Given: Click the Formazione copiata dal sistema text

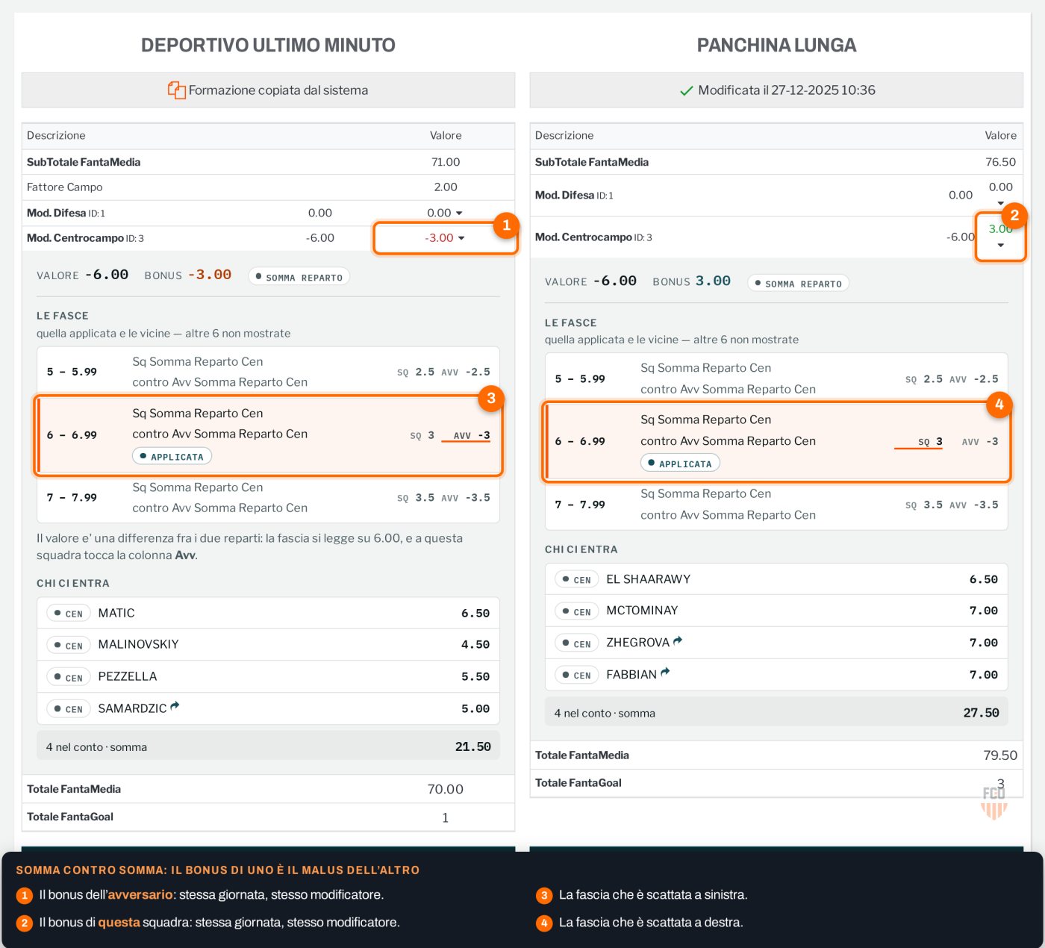Looking at the screenshot, I should coord(278,90).
